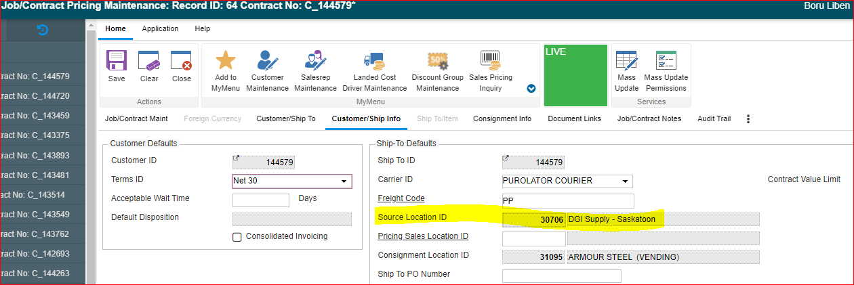Click the Ship To PO Number field

(x=561, y=276)
